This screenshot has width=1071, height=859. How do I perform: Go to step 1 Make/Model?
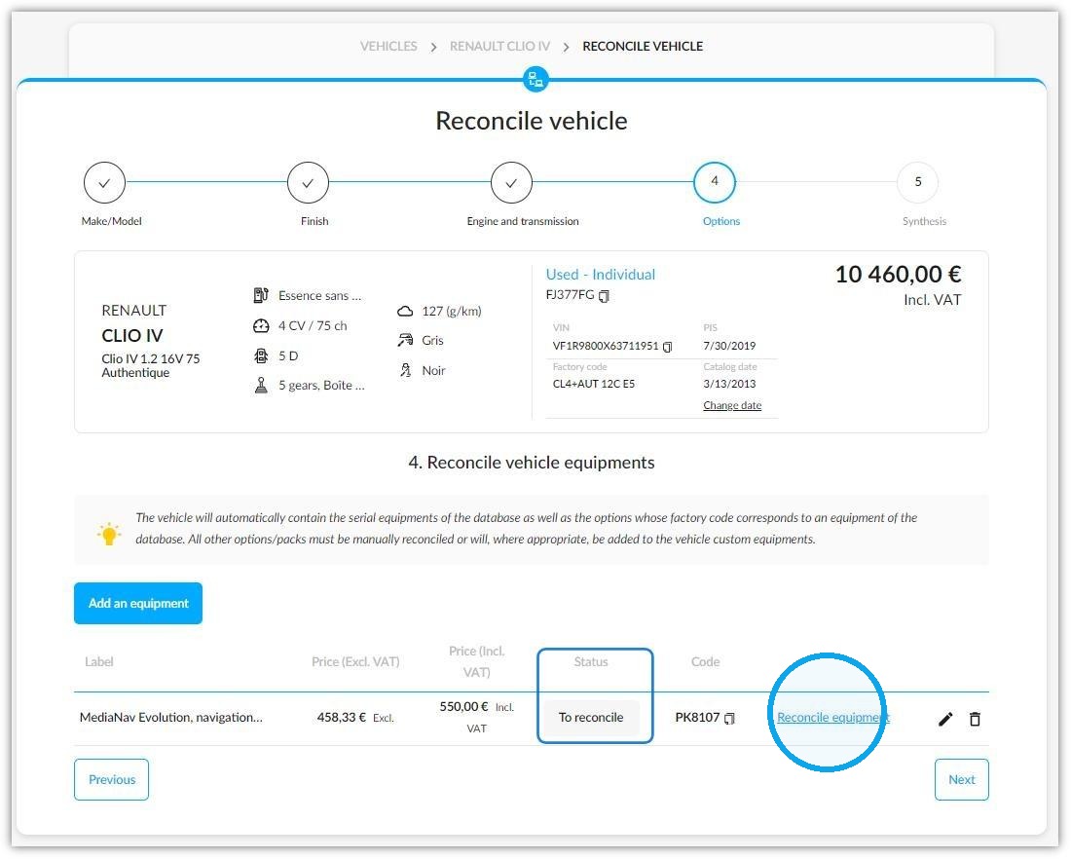[x=104, y=182]
